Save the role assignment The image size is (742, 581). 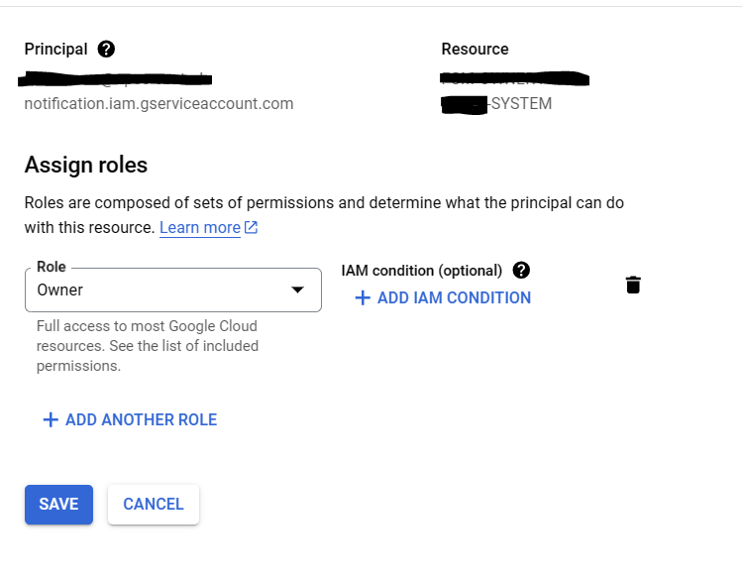tap(58, 505)
